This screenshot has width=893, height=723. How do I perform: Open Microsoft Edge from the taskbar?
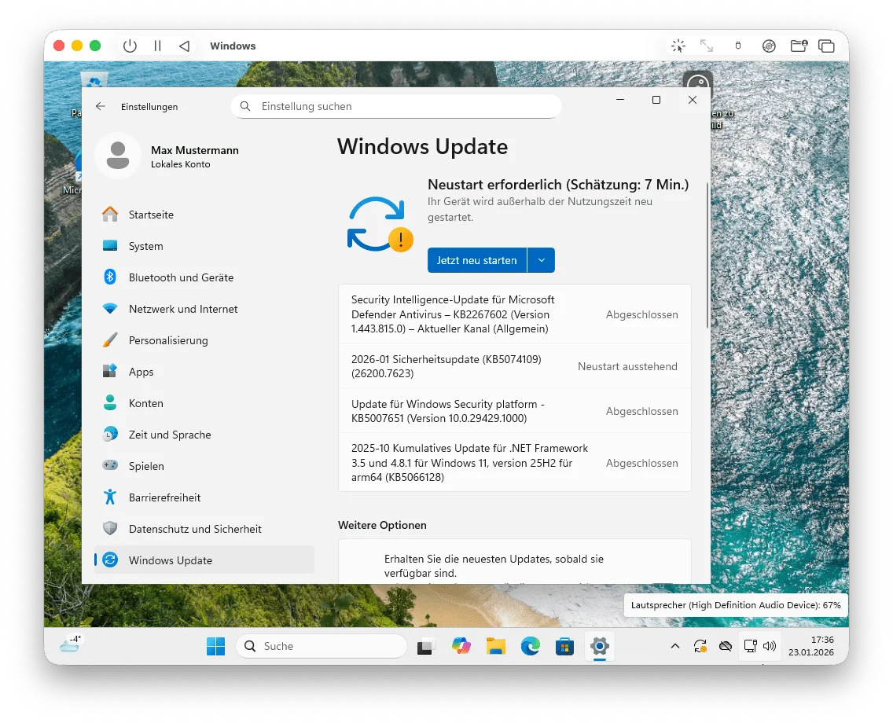[530, 646]
